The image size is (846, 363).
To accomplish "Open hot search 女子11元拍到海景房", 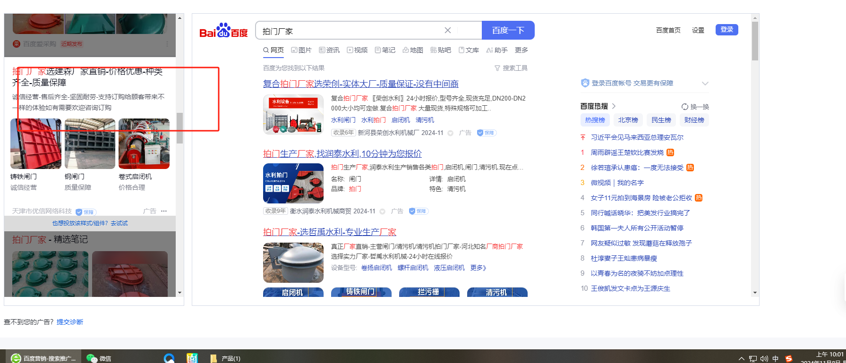I will click(641, 198).
